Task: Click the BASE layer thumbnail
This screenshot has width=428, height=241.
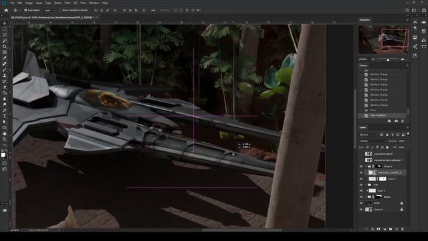Action: 368,204
